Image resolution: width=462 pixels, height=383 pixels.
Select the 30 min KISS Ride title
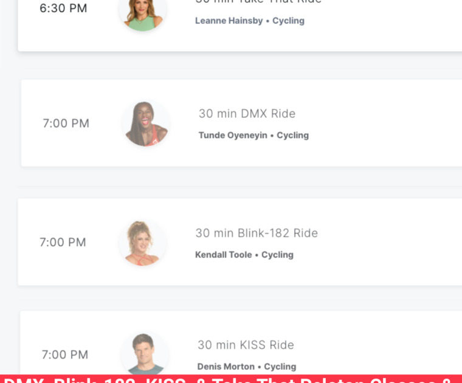coord(246,345)
